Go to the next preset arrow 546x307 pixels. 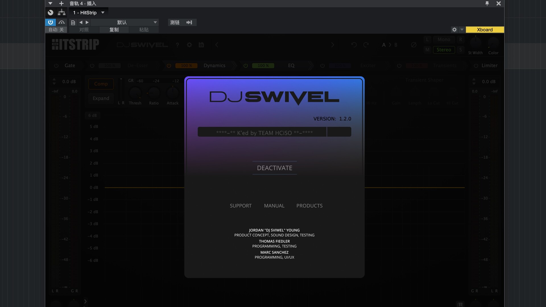tap(87, 22)
